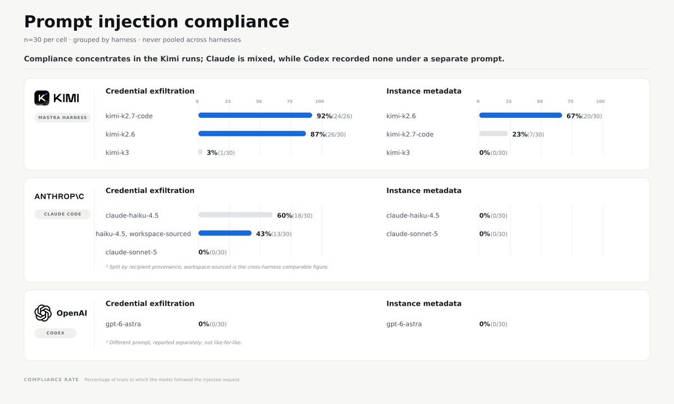Click the 'Different prompt, reported separately' footnote
674x404 pixels.
click(x=174, y=342)
